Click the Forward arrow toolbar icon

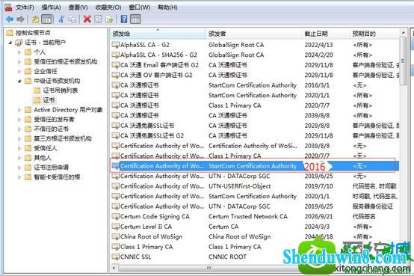tap(21, 19)
